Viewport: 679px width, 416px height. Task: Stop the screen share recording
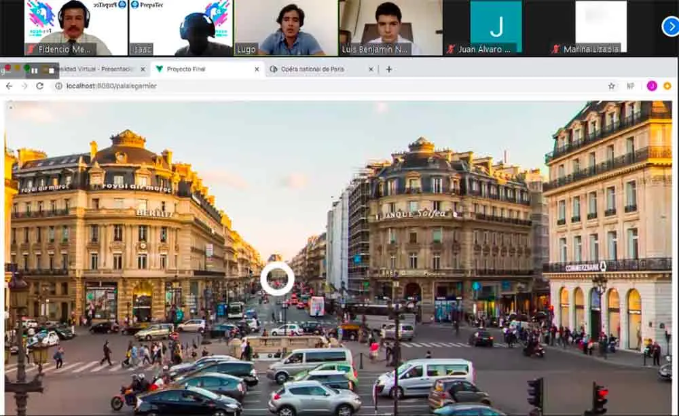[50, 70]
